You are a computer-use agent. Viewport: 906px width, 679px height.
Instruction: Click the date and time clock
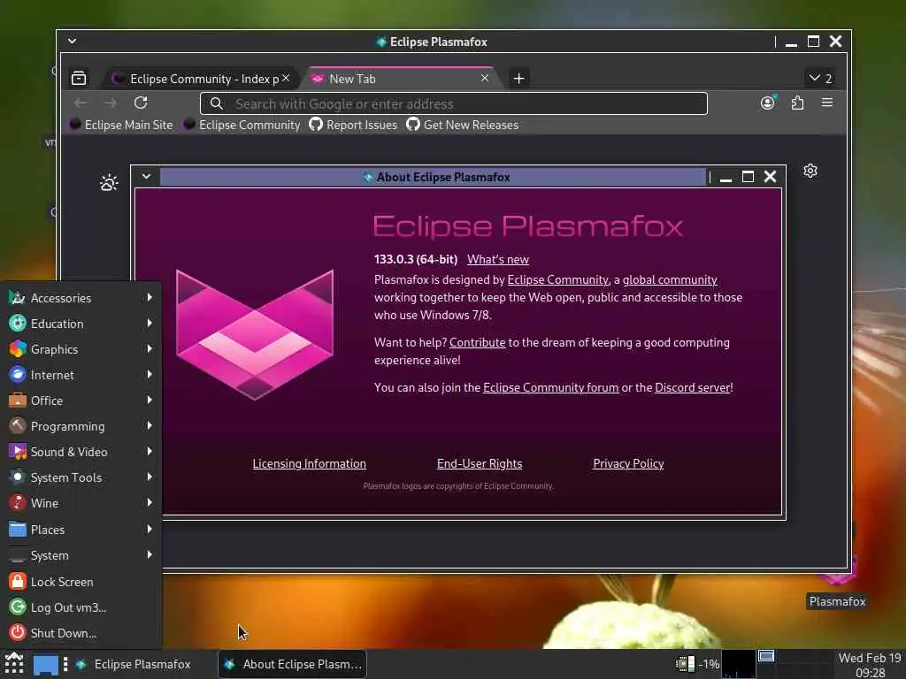[870, 665]
